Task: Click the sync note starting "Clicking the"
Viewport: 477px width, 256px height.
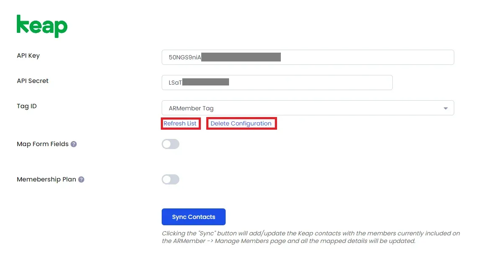Action: [311, 237]
